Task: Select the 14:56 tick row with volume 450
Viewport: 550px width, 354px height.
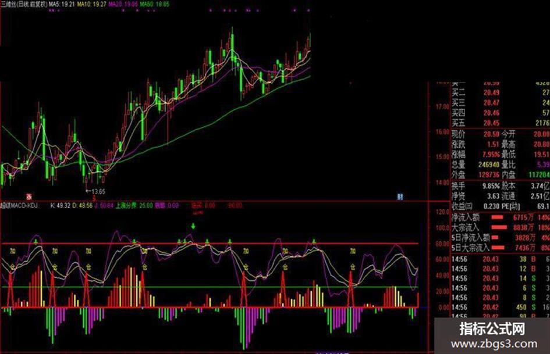Action: (501, 307)
